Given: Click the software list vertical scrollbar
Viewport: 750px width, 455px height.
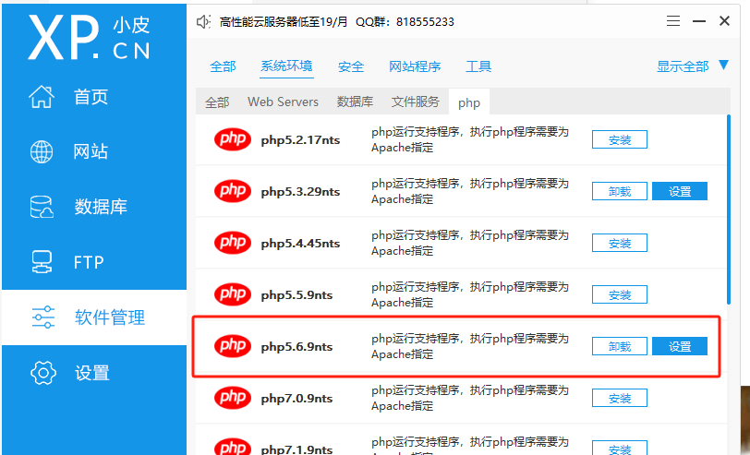Looking at the screenshot, I should 729,210.
